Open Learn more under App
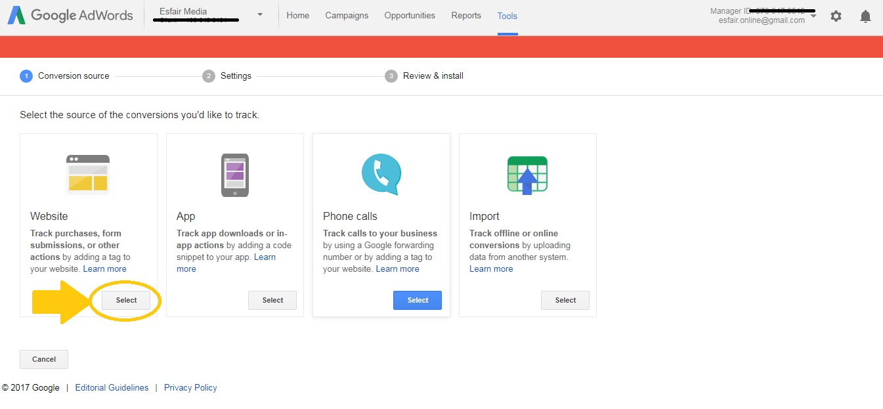Image resolution: width=883 pixels, height=409 pixels. tap(226, 263)
